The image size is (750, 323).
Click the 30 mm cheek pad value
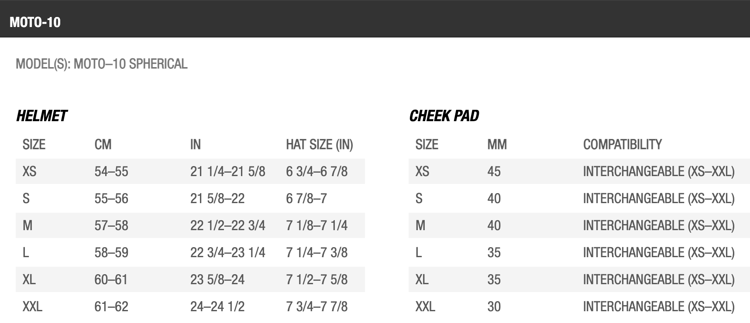494,306
